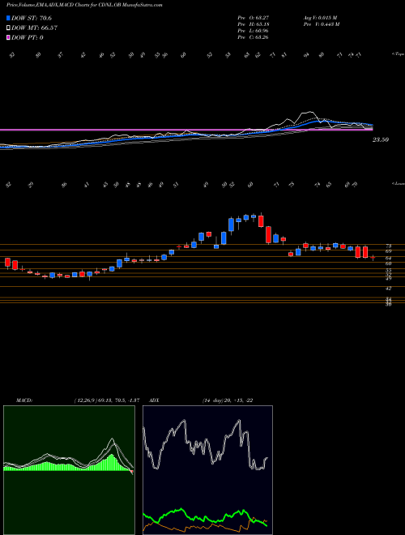Click the 60 price level label
Image resolution: width=405 pixels, height=535 pixels.
388,263
